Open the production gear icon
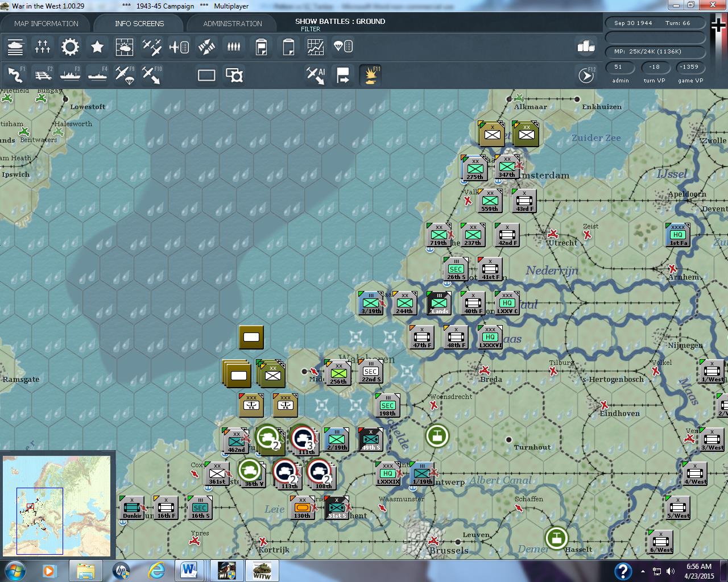 pyautogui.click(x=70, y=47)
